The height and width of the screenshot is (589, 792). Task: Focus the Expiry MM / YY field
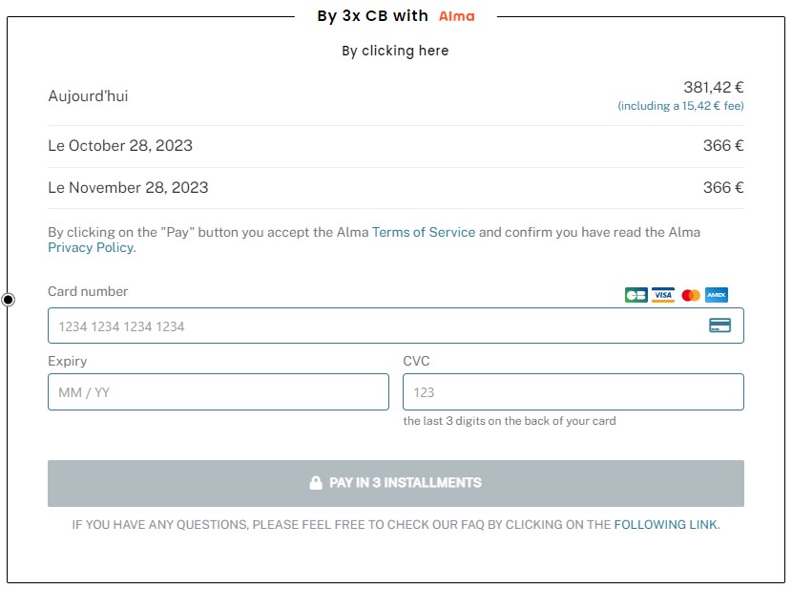219,392
